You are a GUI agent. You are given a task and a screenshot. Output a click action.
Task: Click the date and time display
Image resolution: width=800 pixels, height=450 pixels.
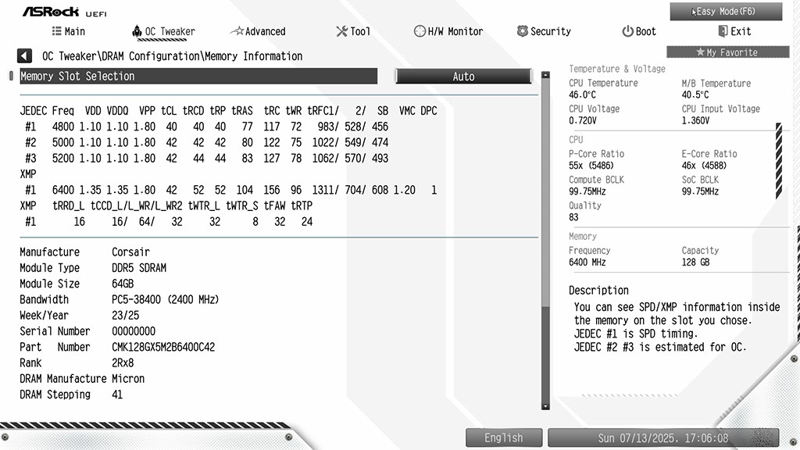[x=662, y=438]
